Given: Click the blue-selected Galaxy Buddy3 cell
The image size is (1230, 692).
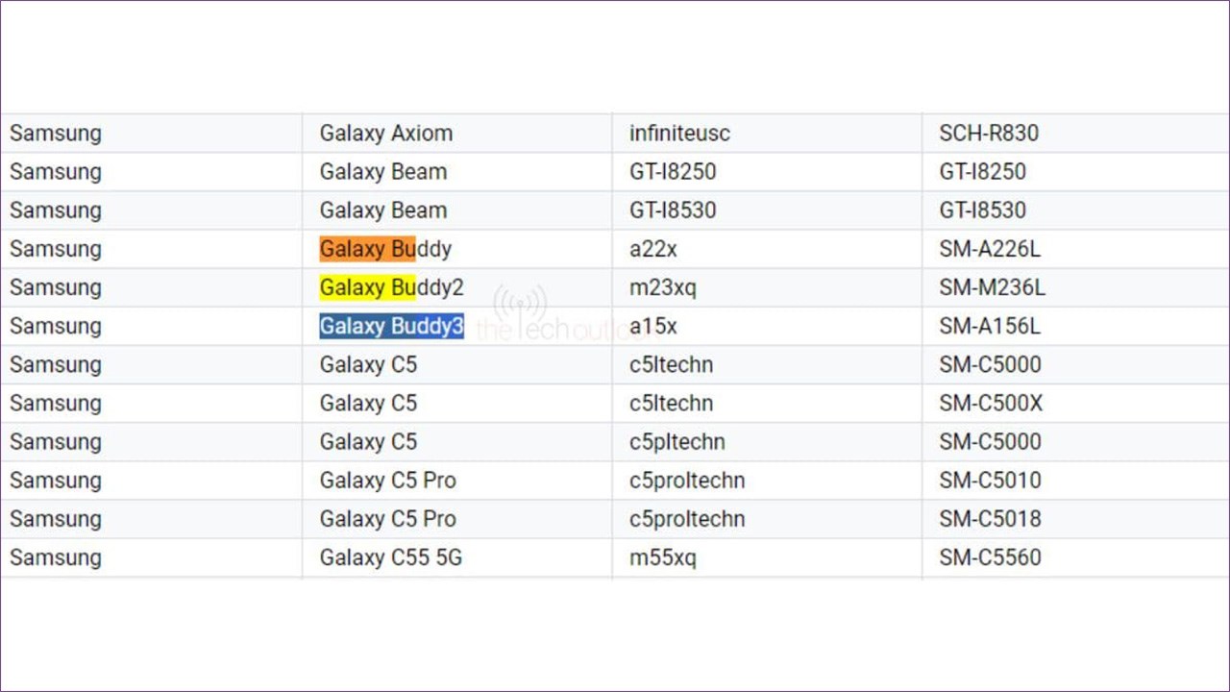Looking at the screenshot, I should [391, 327].
